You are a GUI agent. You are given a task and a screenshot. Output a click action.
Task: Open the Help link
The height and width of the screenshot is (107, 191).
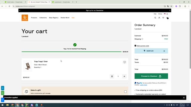(155, 14)
